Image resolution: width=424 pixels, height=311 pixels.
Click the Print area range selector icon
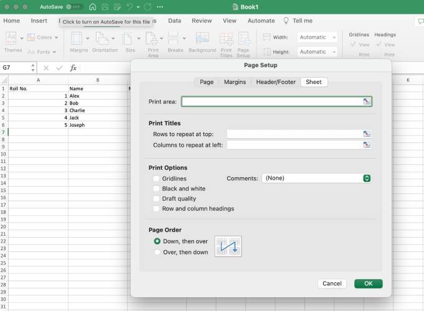(x=367, y=101)
